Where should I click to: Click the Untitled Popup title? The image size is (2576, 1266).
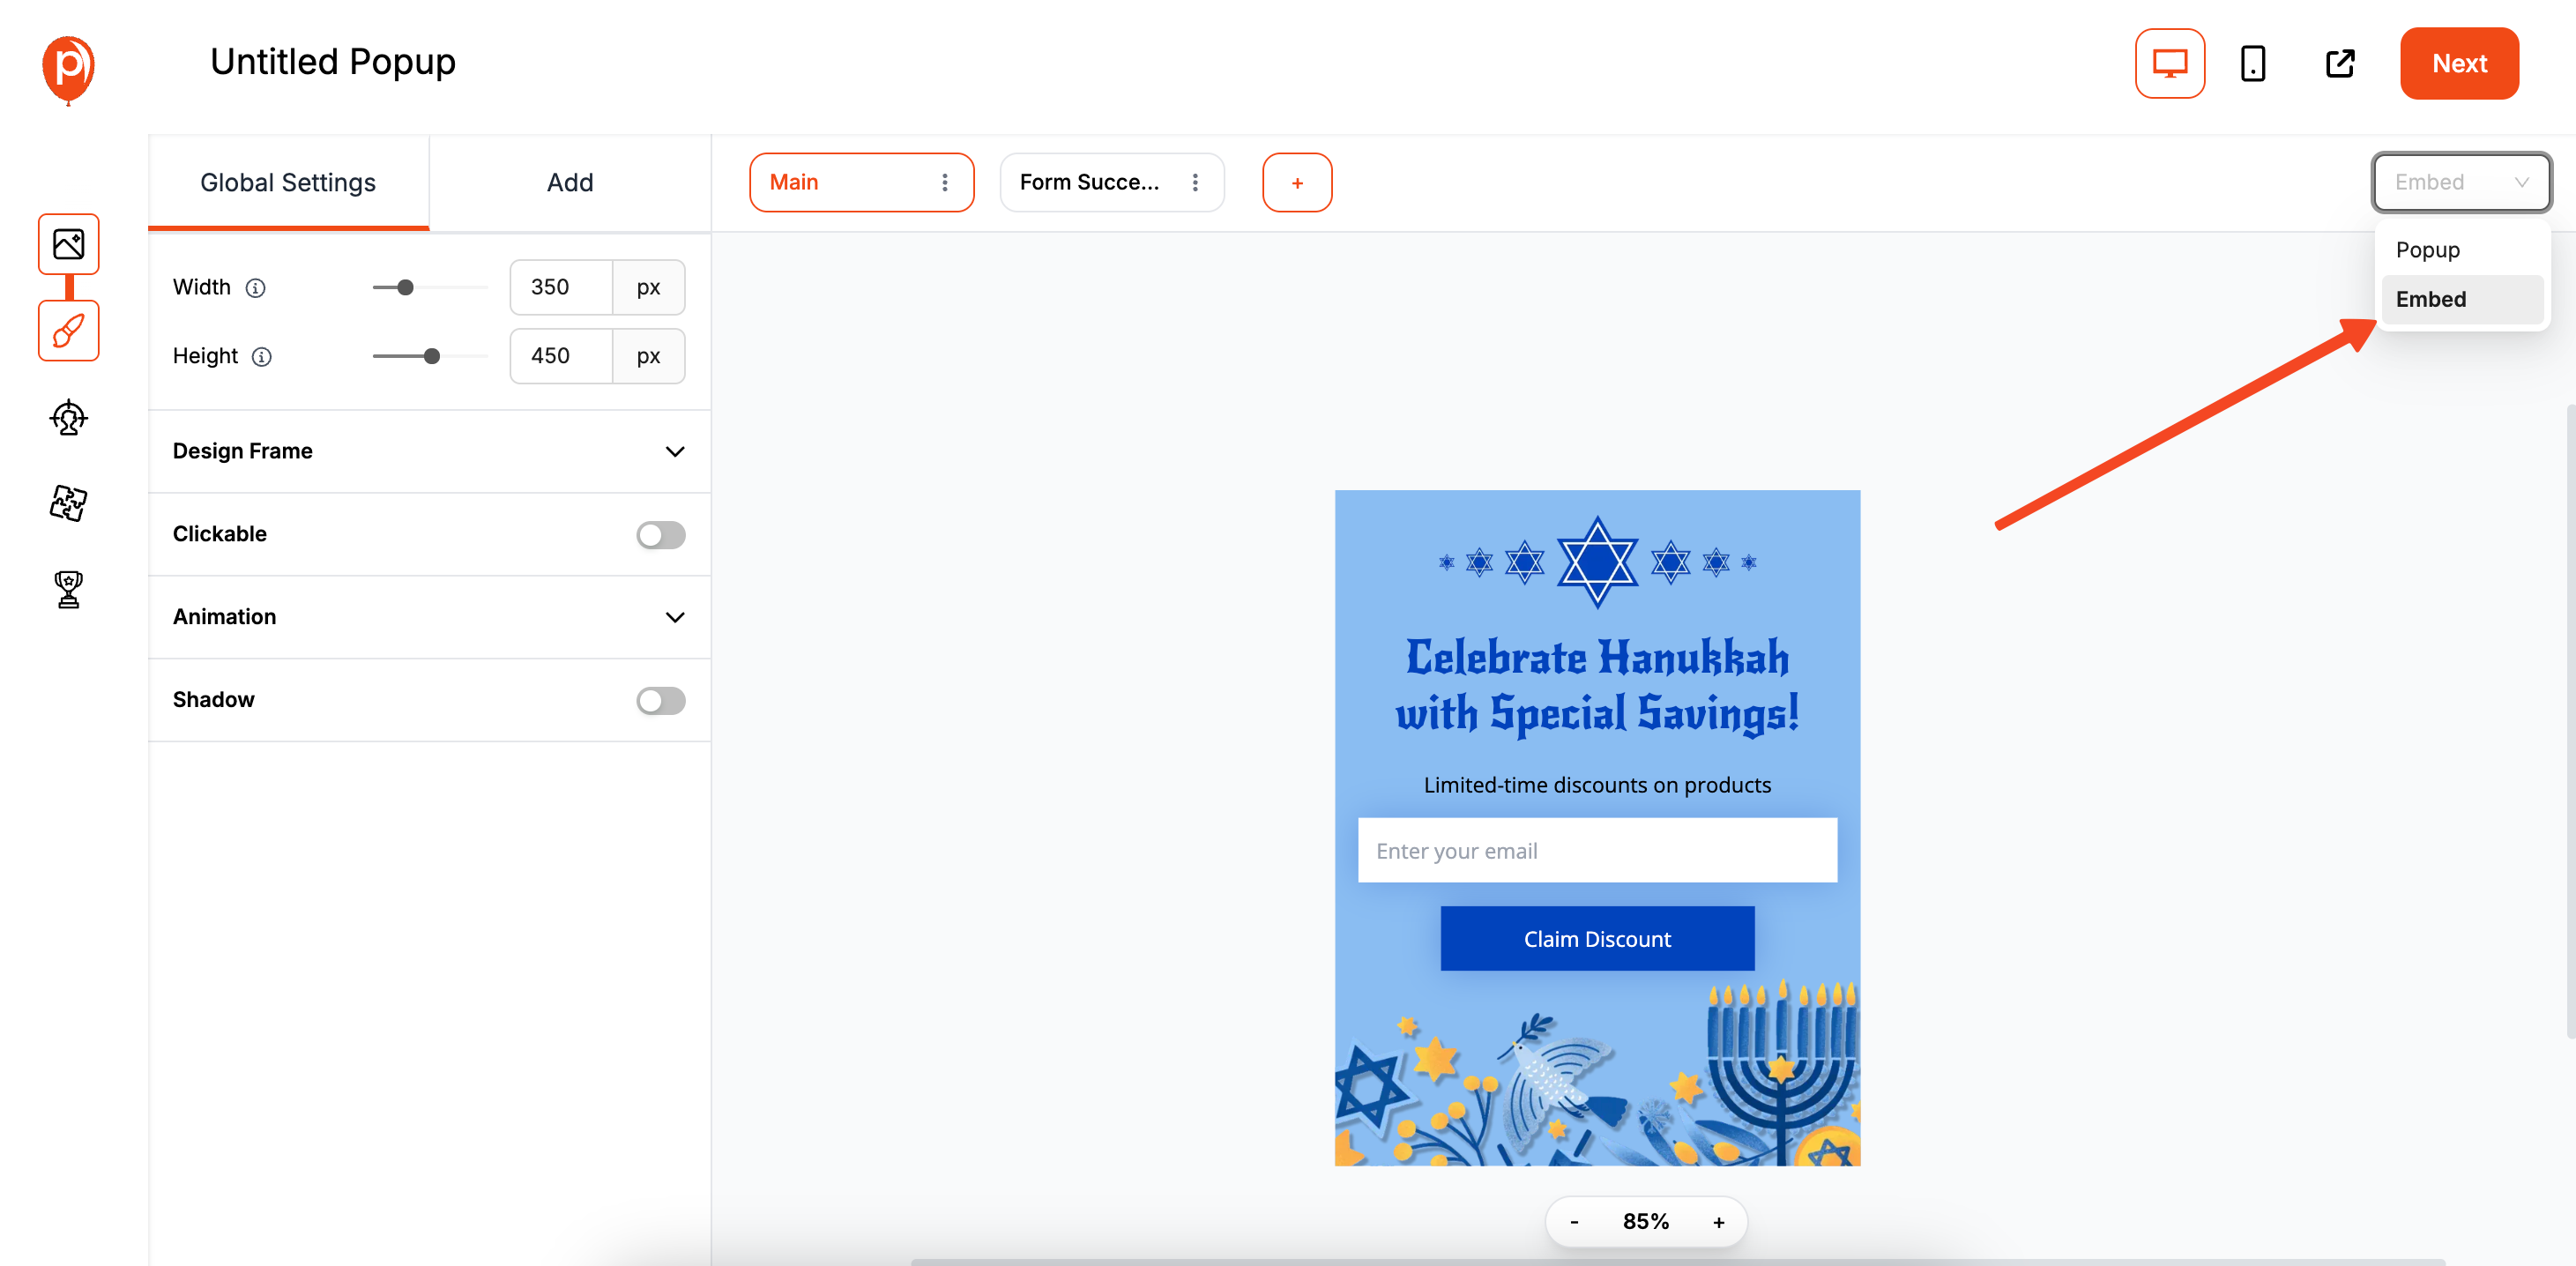pos(332,62)
